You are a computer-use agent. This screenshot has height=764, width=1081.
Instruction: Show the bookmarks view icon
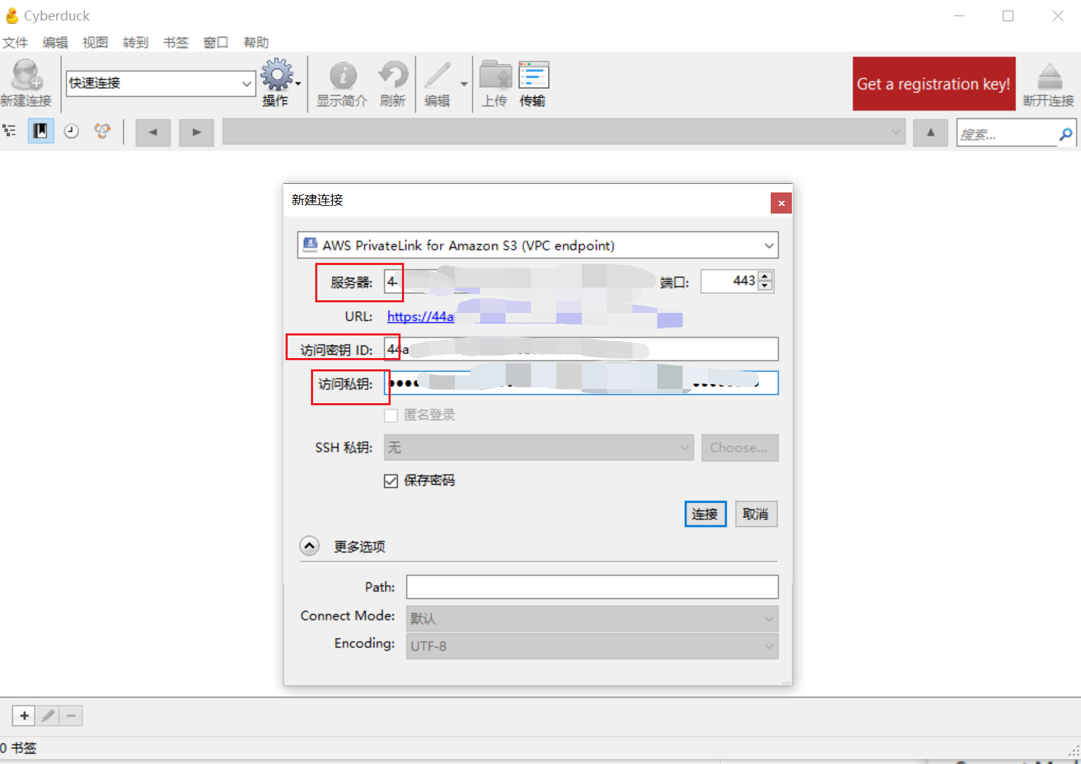click(x=41, y=131)
